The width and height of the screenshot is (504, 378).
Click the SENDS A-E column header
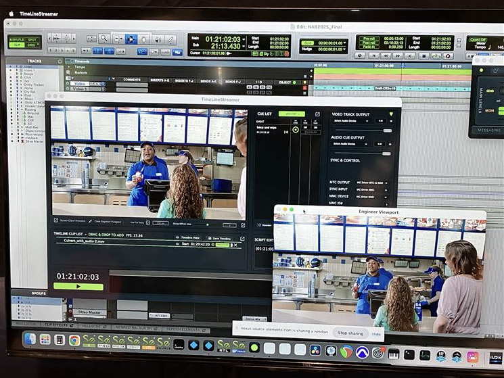[x=208, y=81]
